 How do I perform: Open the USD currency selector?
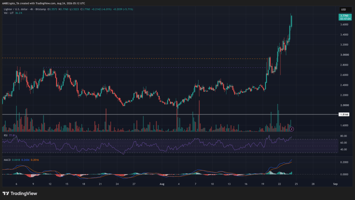pos(343,9)
